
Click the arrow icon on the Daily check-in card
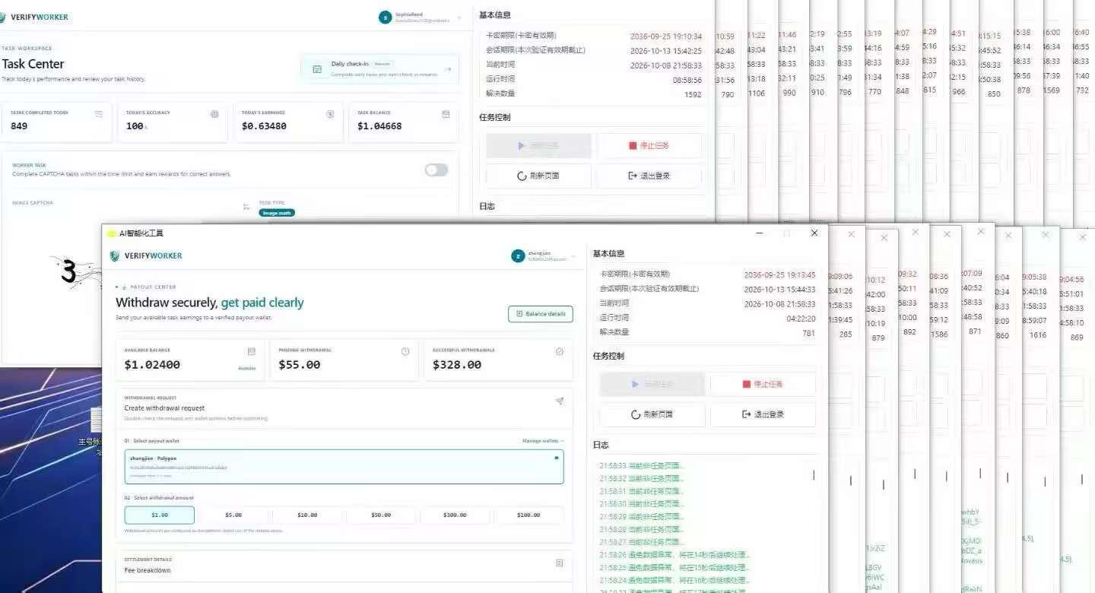pos(449,69)
